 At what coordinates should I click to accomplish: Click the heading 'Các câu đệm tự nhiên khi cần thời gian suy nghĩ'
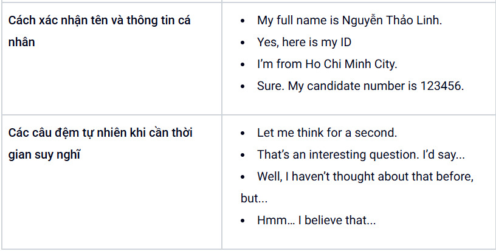[100, 144]
